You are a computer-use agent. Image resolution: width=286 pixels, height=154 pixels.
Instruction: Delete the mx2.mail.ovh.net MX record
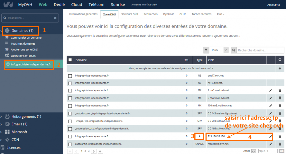[x=280, y=98]
